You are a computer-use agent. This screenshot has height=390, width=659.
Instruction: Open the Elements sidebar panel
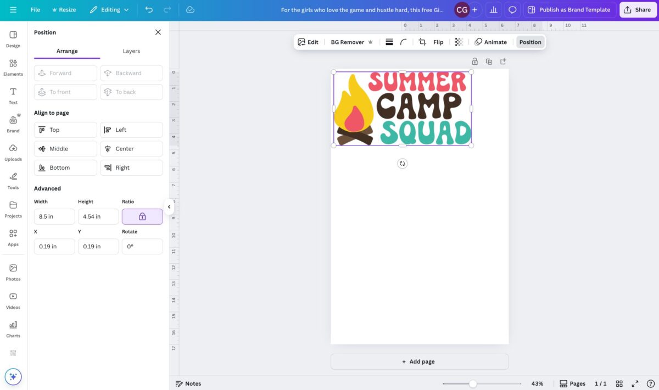tap(13, 68)
